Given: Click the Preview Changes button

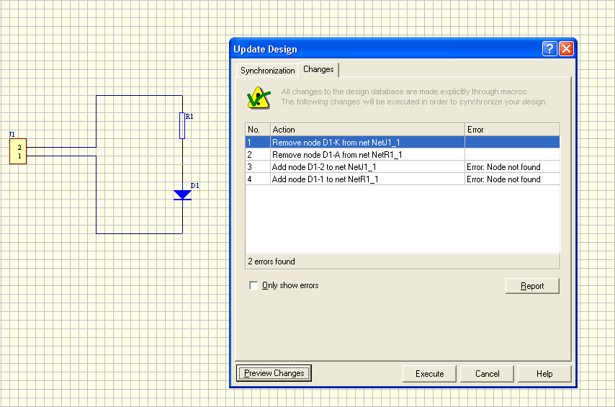Looking at the screenshot, I should point(274,373).
